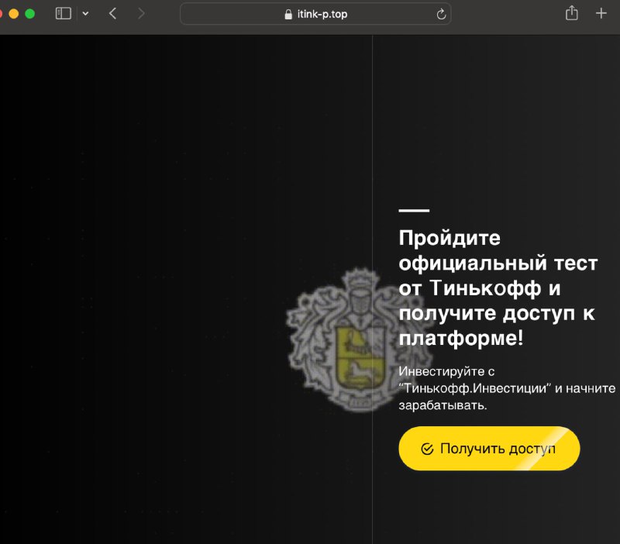Screen dimensions: 620x544
Task: Click the text "Инвестируйте с"
Action: (446, 372)
